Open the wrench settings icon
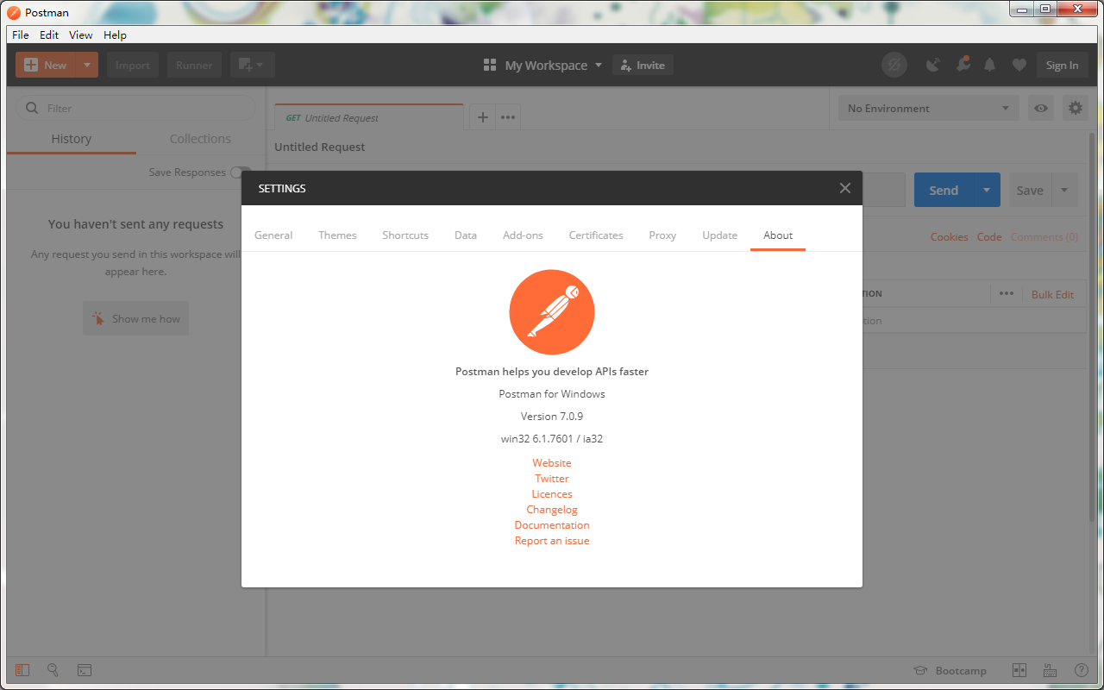 963,65
